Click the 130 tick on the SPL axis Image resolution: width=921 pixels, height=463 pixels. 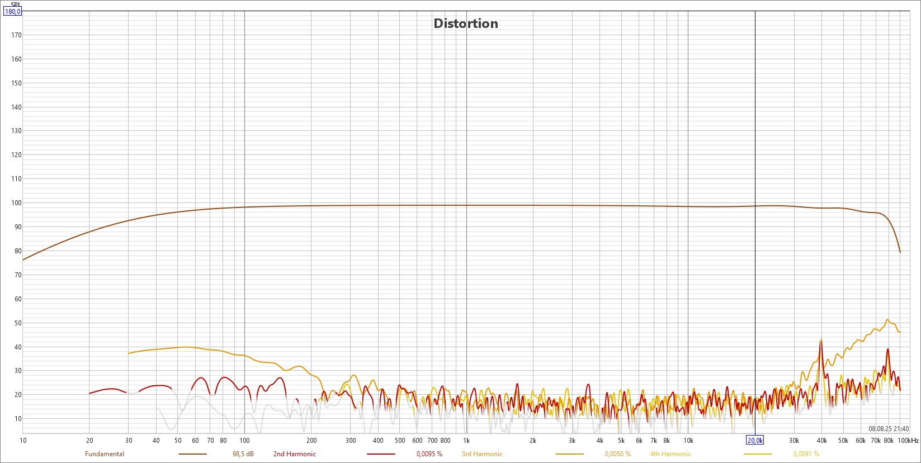click(x=16, y=131)
